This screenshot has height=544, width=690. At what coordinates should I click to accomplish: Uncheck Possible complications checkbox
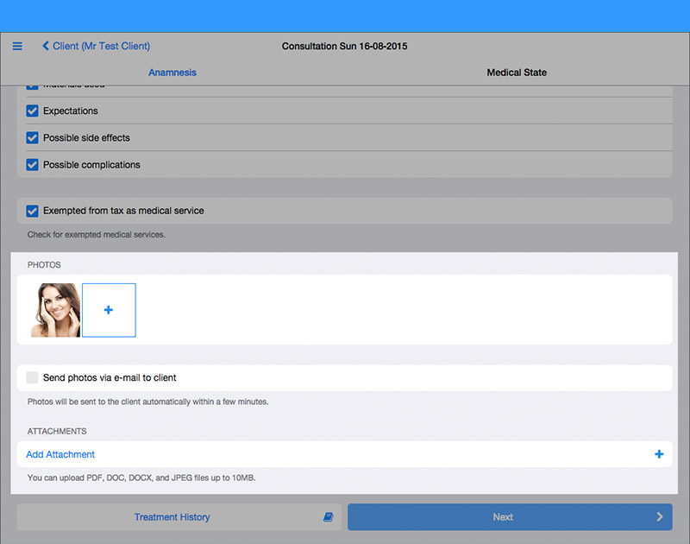click(32, 165)
